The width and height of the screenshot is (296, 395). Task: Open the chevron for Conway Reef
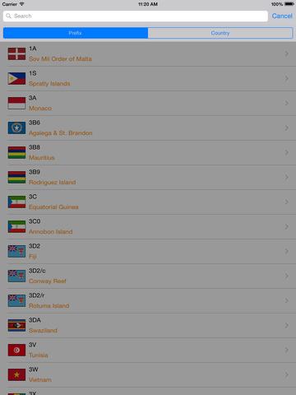tap(286, 276)
